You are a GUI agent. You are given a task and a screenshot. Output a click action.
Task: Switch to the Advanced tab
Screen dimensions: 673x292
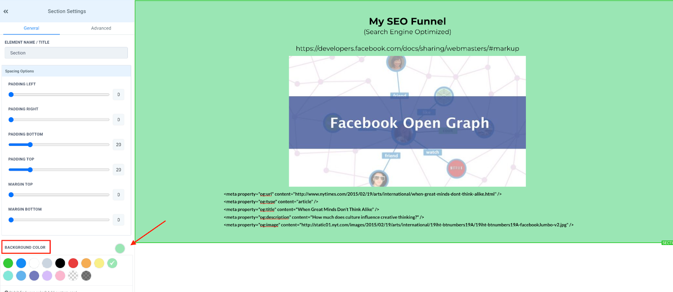pyautogui.click(x=101, y=28)
